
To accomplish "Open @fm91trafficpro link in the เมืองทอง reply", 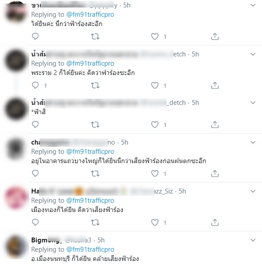I will (90, 201).
